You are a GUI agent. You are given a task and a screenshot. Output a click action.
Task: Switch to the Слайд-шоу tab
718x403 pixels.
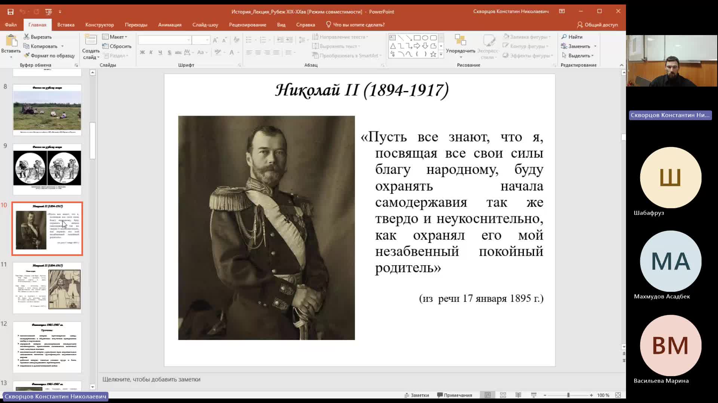pyautogui.click(x=205, y=25)
